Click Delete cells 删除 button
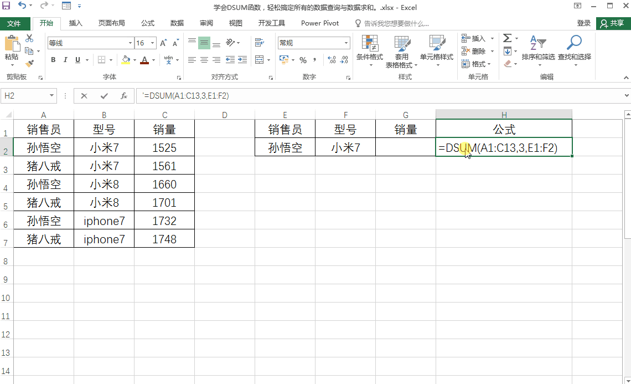Viewport: 631px width, 384px height. click(478, 51)
